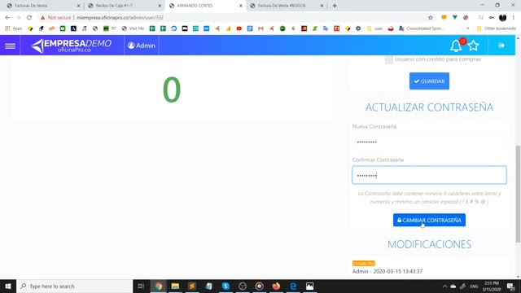The image size is (521, 293).
Task: Open the Google Translate bookmark icon
Action: coord(326,28)
